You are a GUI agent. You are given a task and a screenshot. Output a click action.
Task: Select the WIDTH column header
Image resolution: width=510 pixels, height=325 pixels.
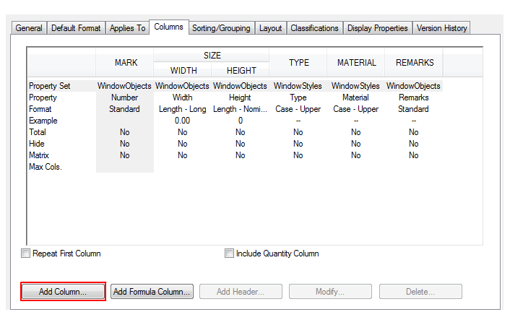click(x=183, y=71)
